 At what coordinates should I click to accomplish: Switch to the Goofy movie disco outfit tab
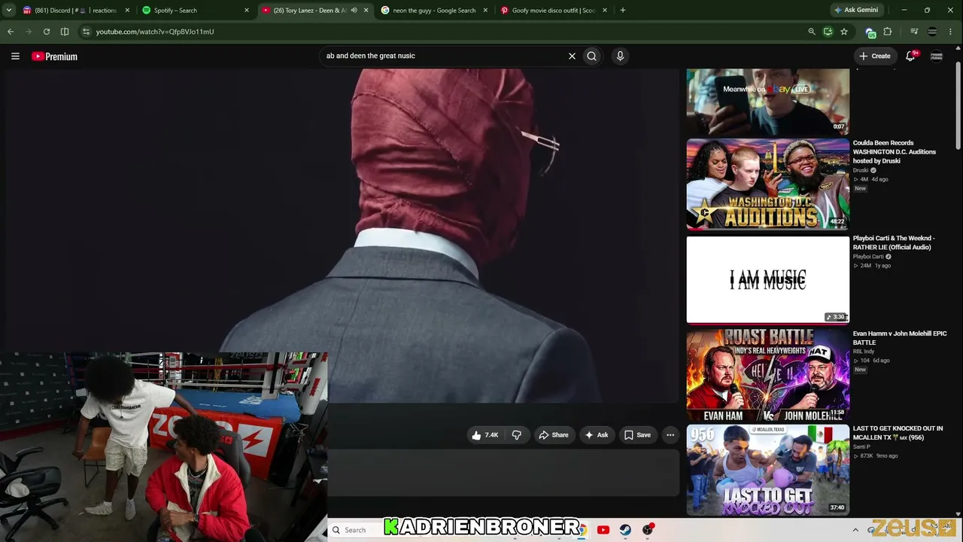[554, 11]
